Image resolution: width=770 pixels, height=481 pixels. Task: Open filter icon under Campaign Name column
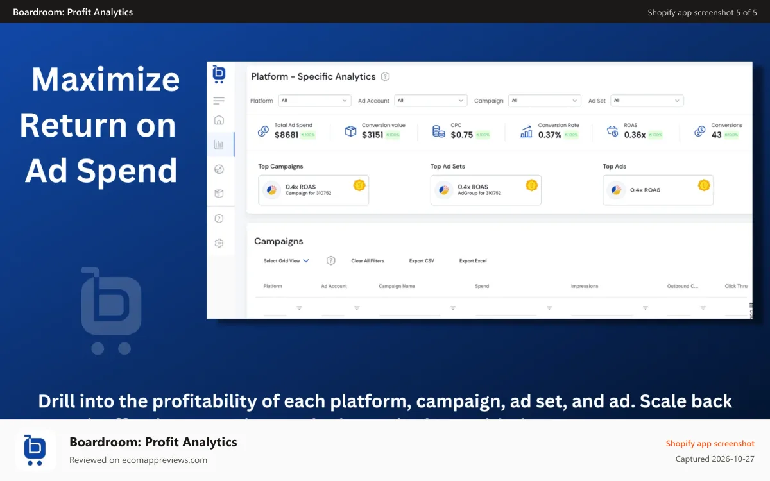(453, 308)
